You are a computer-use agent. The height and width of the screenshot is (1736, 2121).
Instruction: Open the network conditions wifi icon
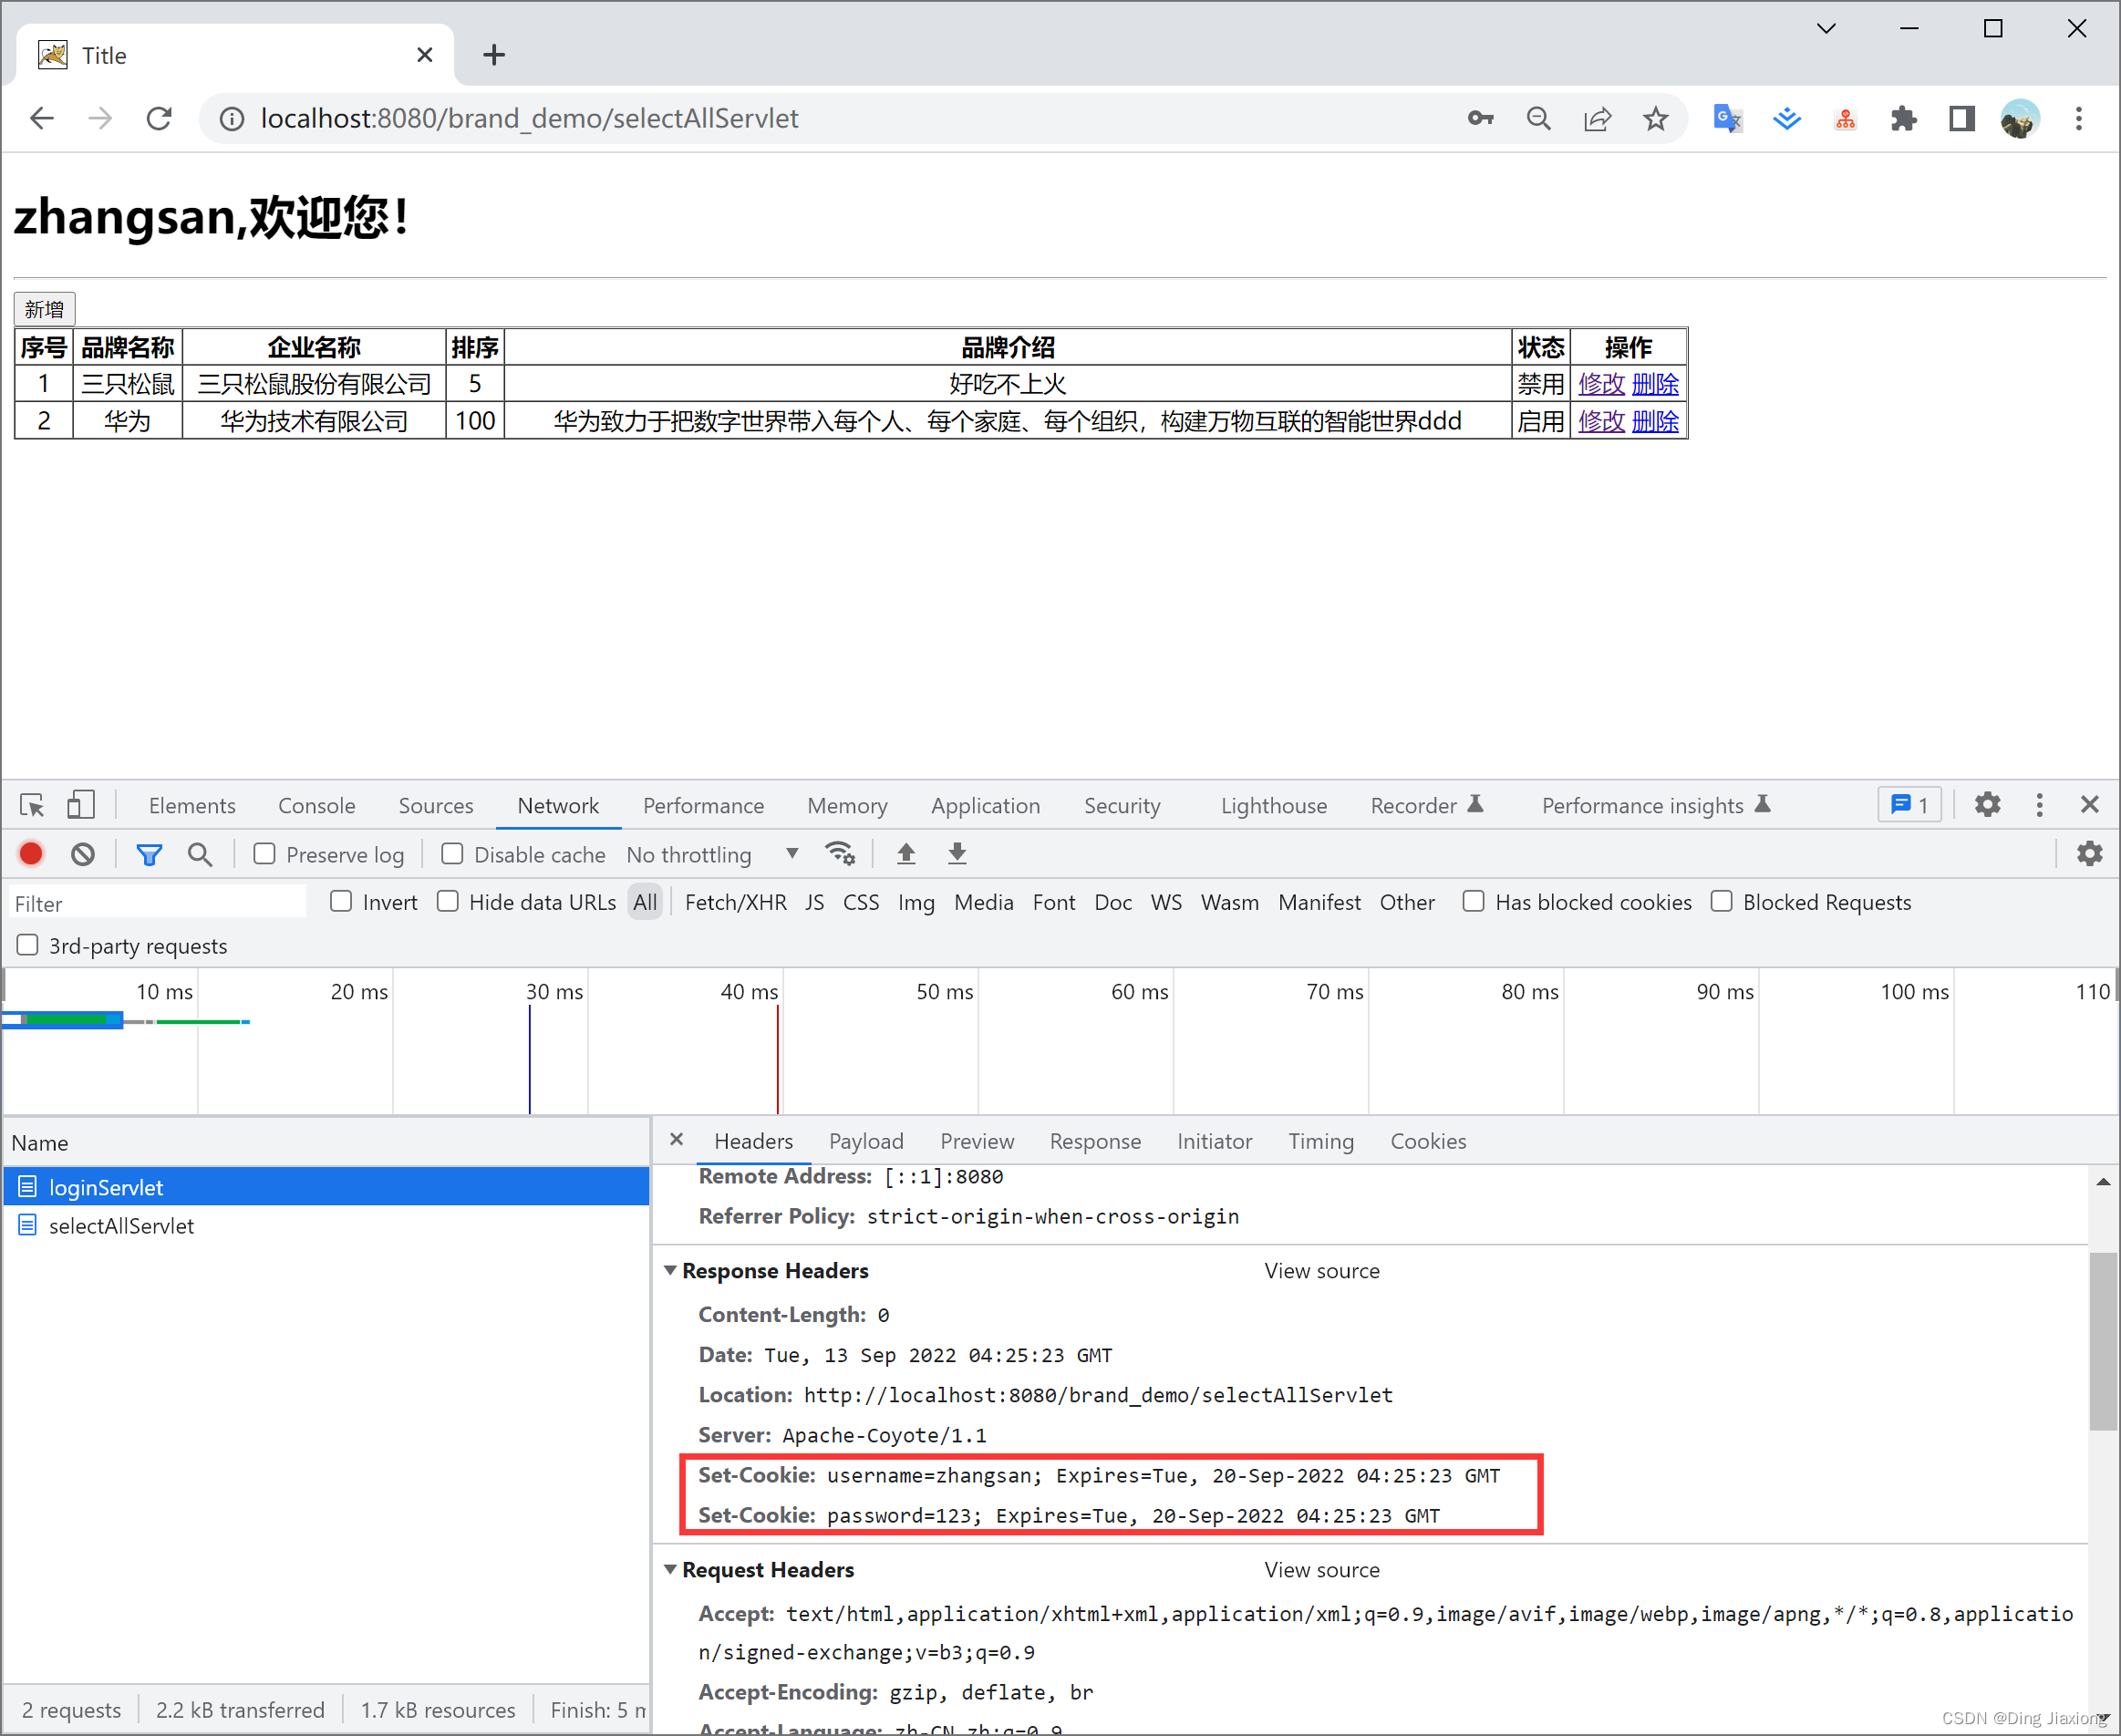pyautogui.click(x=839, y=854)
